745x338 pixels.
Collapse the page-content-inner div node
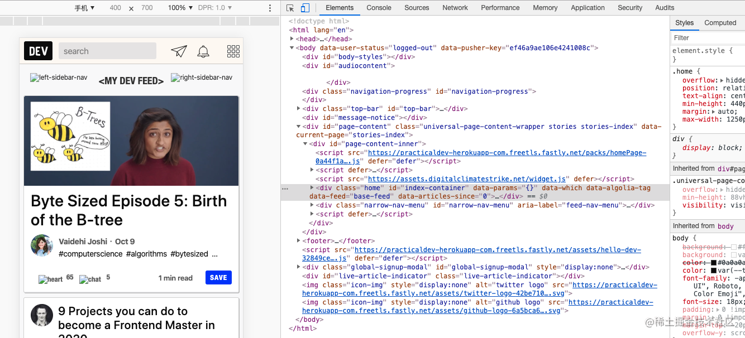pos(305,144)
